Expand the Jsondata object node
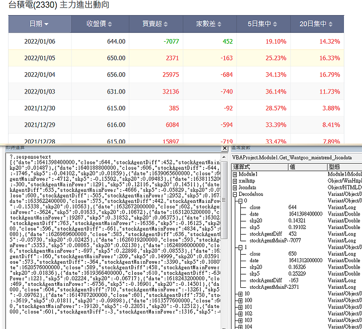362x329 pixels. coord(235,188)
